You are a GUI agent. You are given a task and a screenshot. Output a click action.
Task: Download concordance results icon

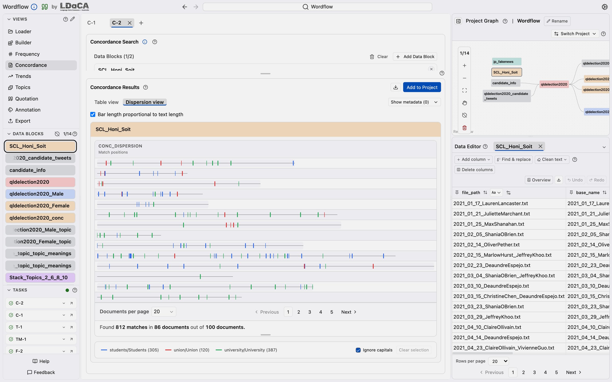(x=396, y=87)
